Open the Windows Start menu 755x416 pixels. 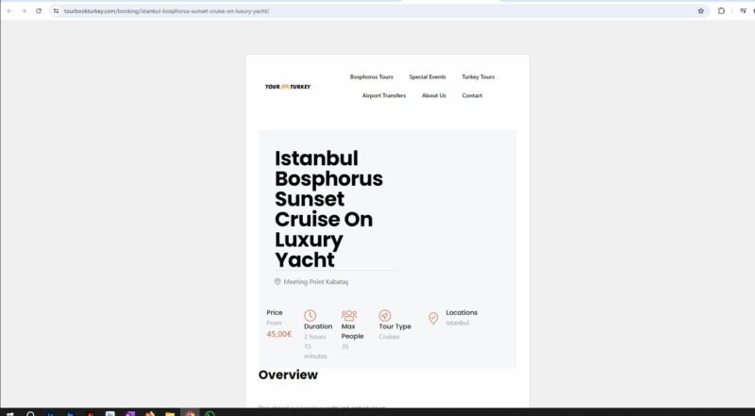coord(8,412)
